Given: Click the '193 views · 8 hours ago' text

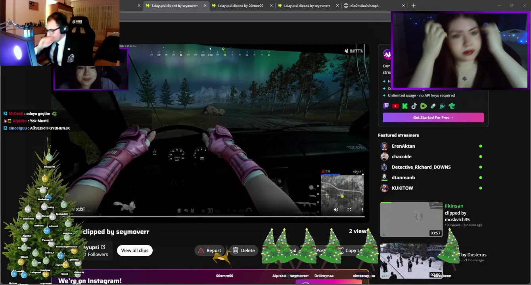Looking at the screenshot, I should (464, 225).
